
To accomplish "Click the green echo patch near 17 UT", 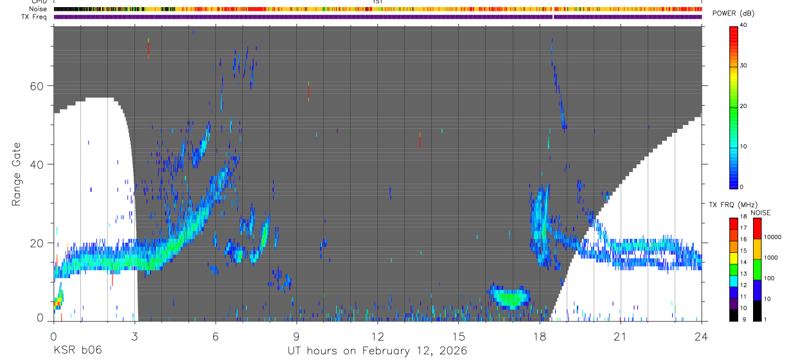I will coord(510,297).
